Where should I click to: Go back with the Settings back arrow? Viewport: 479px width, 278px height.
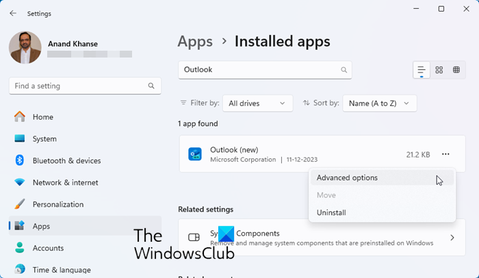[x=13, y=13]
